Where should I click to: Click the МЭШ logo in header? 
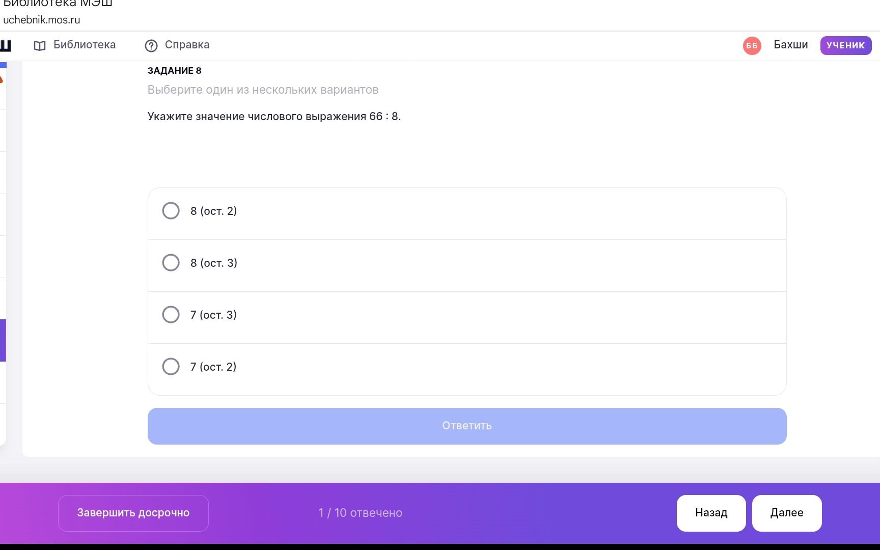[x=5, y=45]
